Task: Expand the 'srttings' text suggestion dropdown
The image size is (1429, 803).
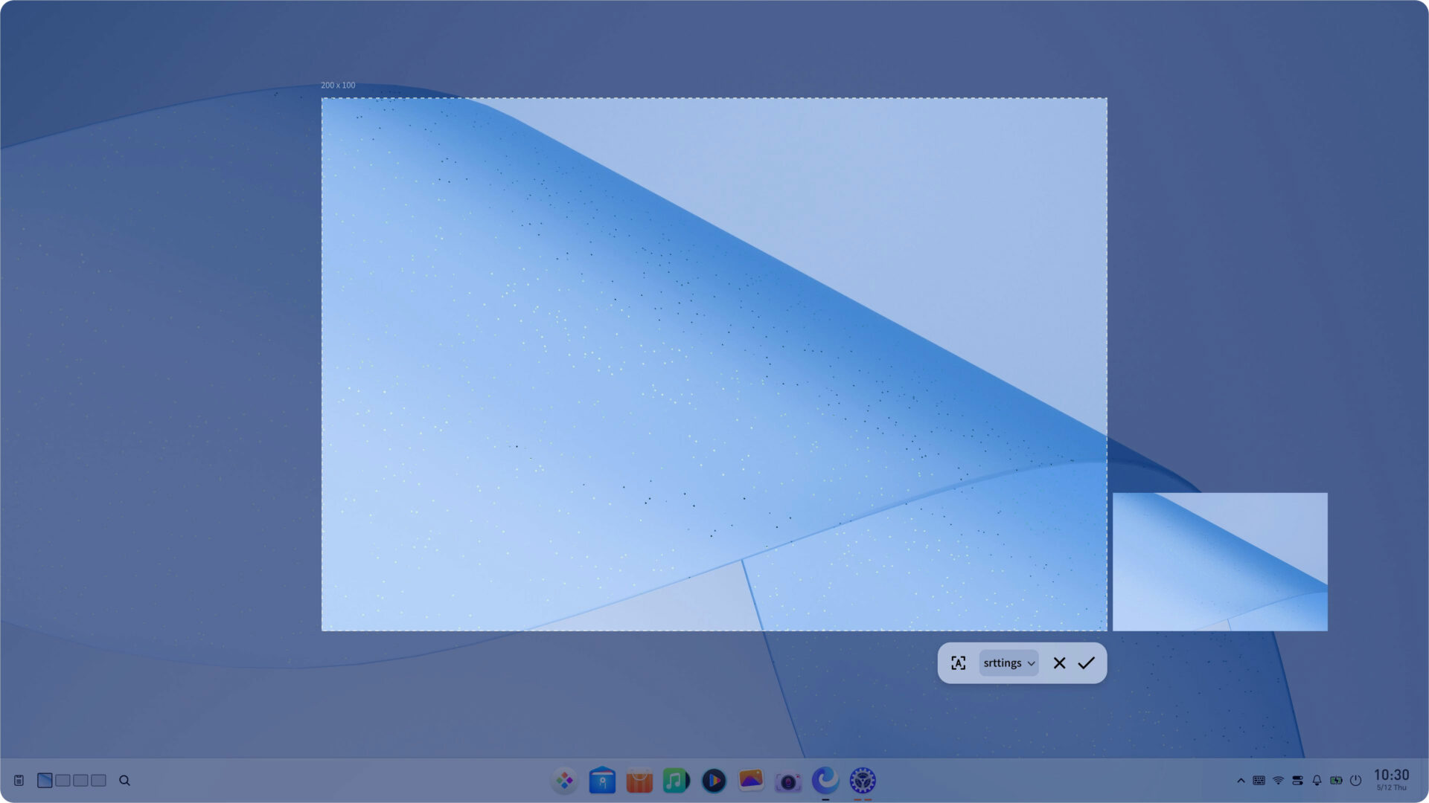Action: point(1032,662)
